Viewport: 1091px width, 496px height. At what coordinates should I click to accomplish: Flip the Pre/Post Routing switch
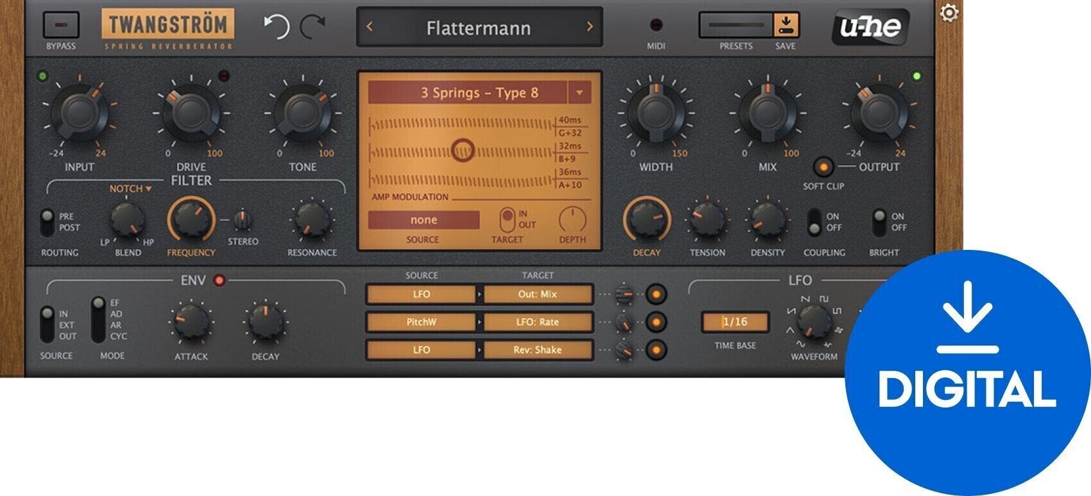click(47, 222)
